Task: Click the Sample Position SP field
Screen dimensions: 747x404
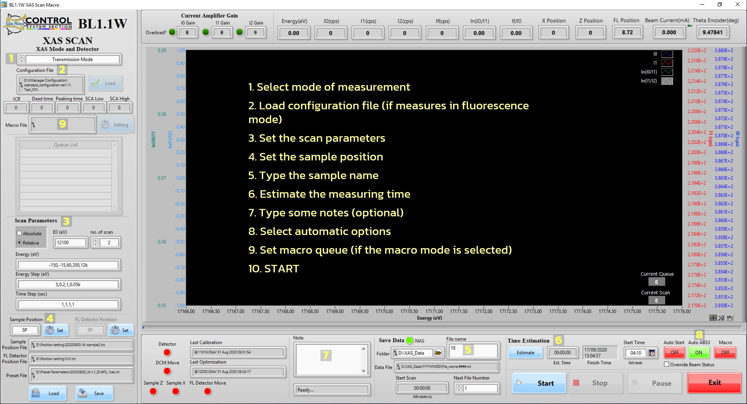Action: point(25,330)
